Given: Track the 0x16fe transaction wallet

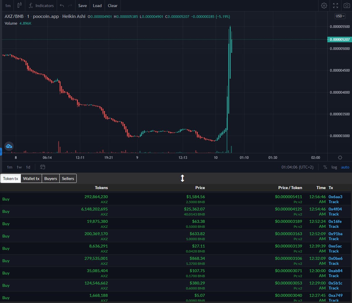Looking at the screenshot, I should [x=333, y=227].
